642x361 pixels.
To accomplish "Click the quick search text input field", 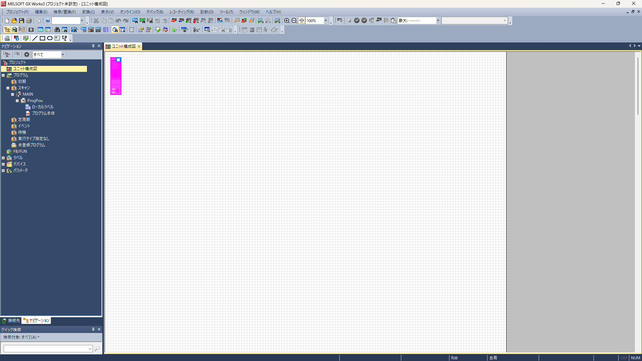I will pyautogui.click(x=46, y=349).
